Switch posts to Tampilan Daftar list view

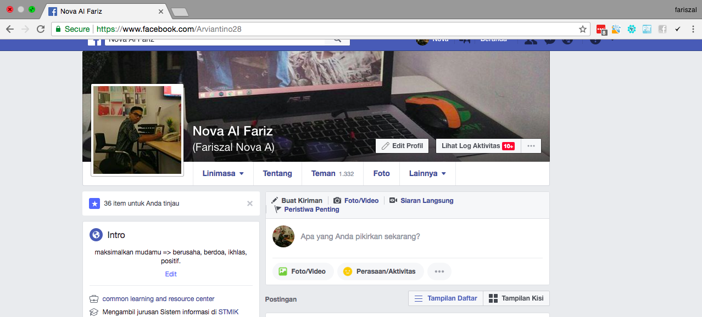[x=445, y=298]
